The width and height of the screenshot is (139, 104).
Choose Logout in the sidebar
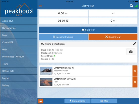point(19,78)
